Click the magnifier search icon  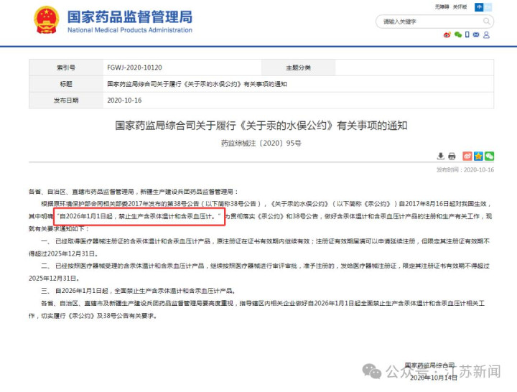pyautogui.click(x=487, y=22)
